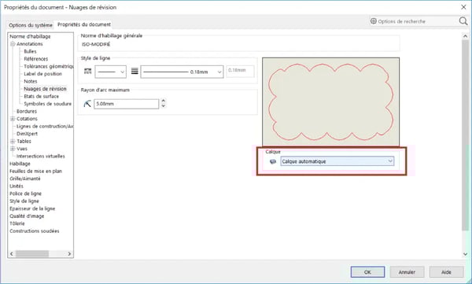The height and width of the screenshot is (284, 472).
Task: Select Qualité d'image tree item
Action: click(27, 216)
